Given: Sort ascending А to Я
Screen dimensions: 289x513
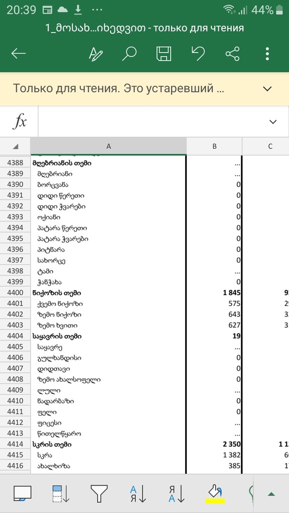Looking at the screenshot, I should point(138,493).
